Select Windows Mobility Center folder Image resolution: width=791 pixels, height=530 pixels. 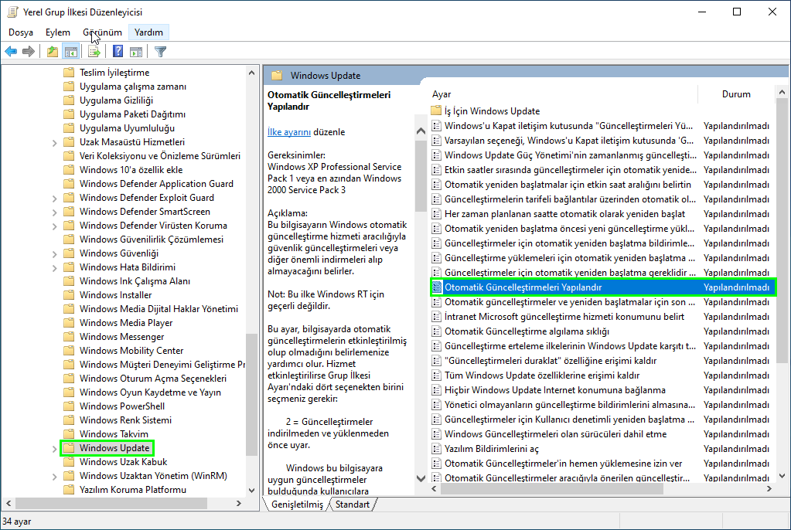131,351
